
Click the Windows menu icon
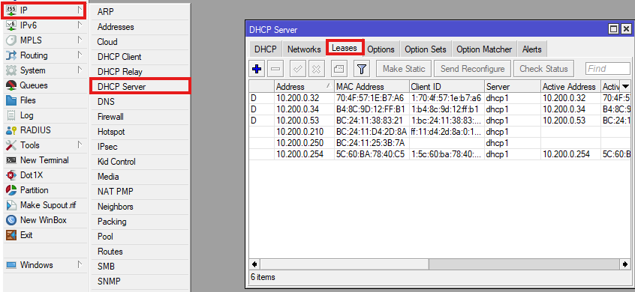point(12,265)
